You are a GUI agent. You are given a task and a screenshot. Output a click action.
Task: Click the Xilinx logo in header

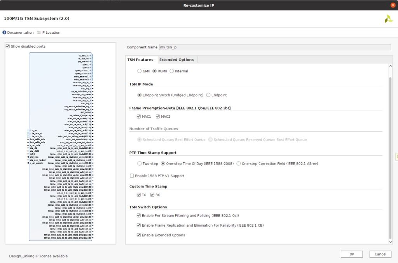click(388, 19)
